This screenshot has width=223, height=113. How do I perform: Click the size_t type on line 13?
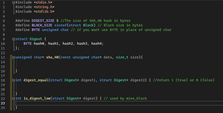click(122, 57)
